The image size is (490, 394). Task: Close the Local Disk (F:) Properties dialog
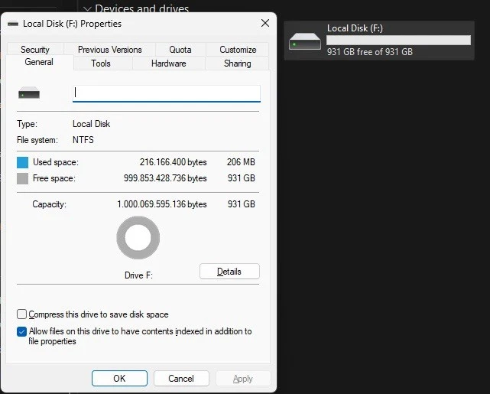click(x=265, y=23)
